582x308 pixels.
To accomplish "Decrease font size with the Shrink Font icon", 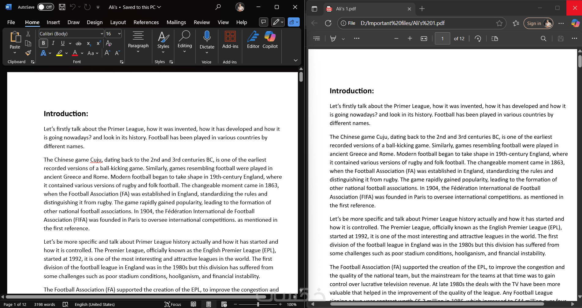I will (117, 53).
